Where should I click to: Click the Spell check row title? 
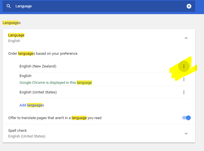18,131
